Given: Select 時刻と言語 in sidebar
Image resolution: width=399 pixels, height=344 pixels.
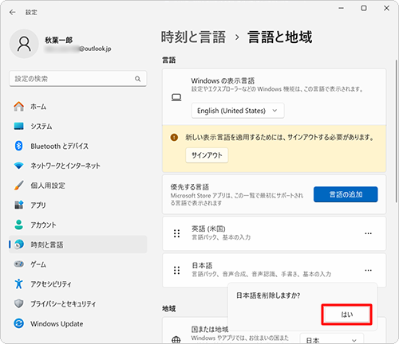Looking at the screenshot, I should pos(77,244).
